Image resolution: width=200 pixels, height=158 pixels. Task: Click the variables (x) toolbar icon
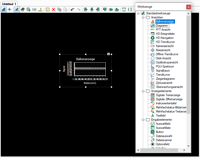[34, 9]
